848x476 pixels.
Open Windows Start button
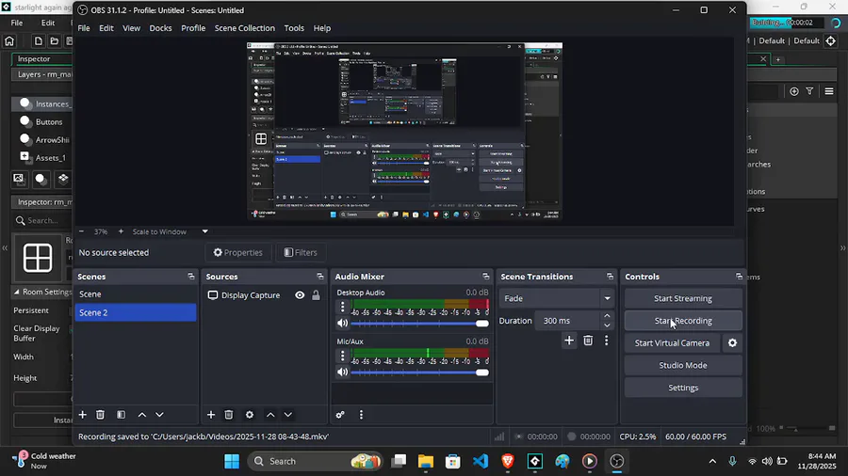(232, 461)
